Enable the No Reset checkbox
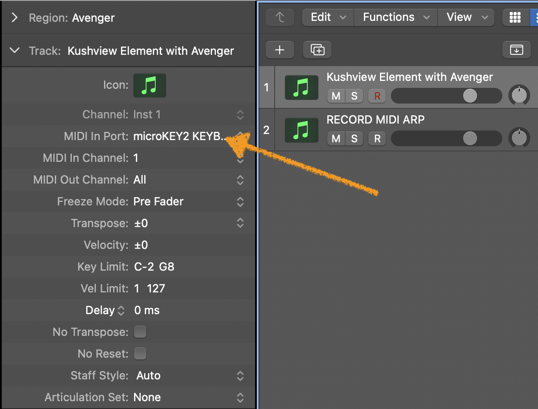538x409 pixels. click(140, 354)
